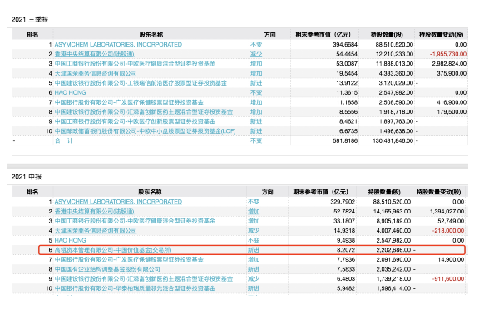This screenshot has height=309, width=479.
Task: Open 高瓴资本管理有限公司-中国价值基金 highlighted link
Action: point(113,250)
